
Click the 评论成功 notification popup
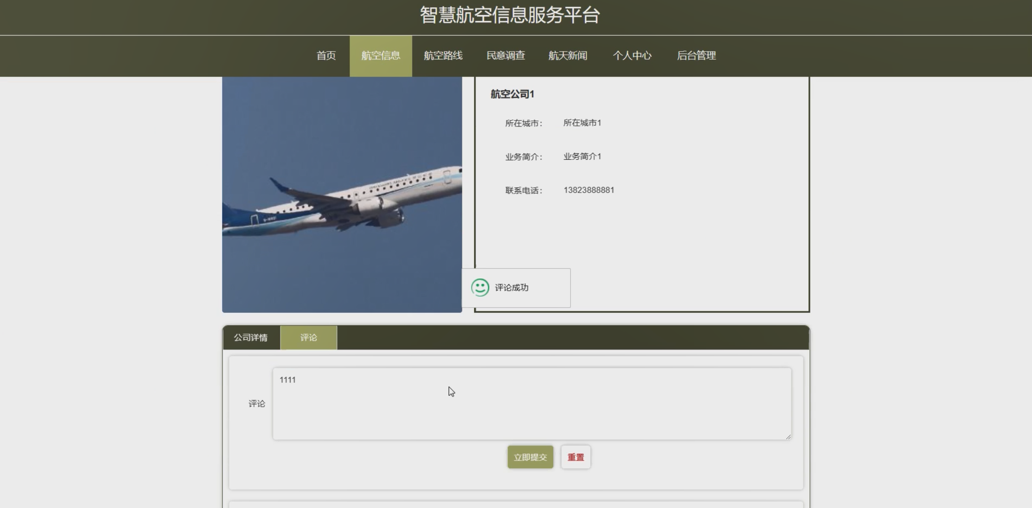pos(516,288)
